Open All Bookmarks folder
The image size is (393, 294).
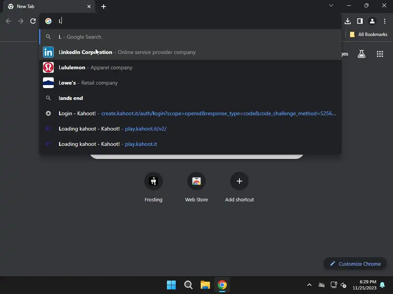point(368,34)
